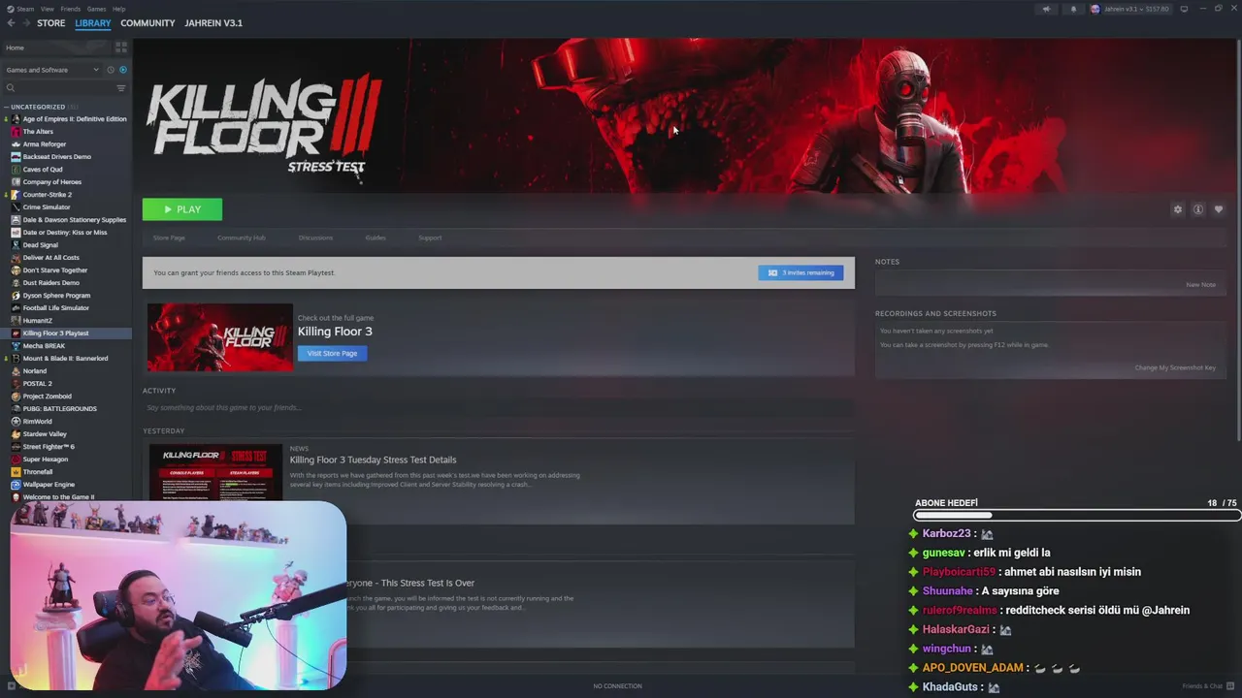
Task: Go to the LIBRARY tab
Action: click(93, 23)
